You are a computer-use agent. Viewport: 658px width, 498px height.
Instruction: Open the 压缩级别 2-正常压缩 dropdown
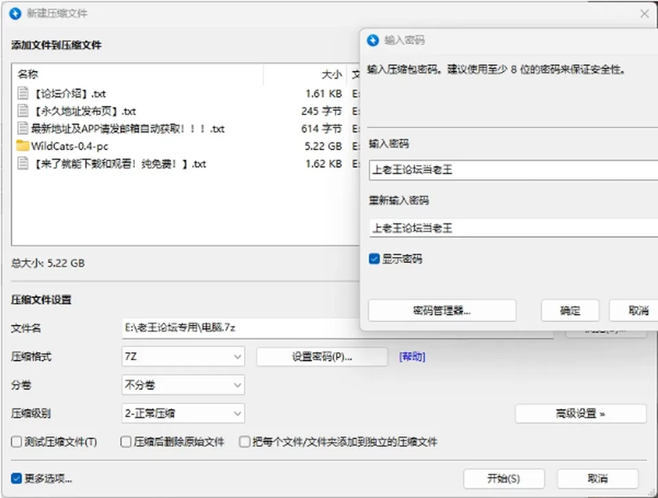(x=183, y=413)
